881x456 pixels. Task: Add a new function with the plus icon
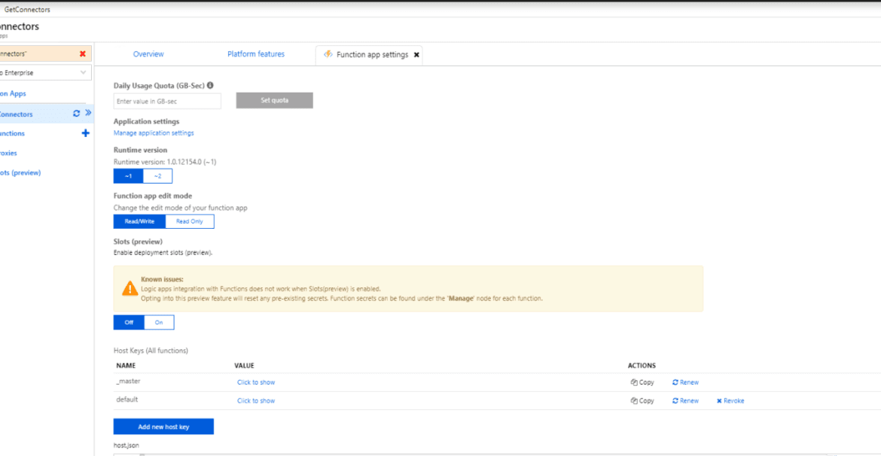[x=85, y=133]
